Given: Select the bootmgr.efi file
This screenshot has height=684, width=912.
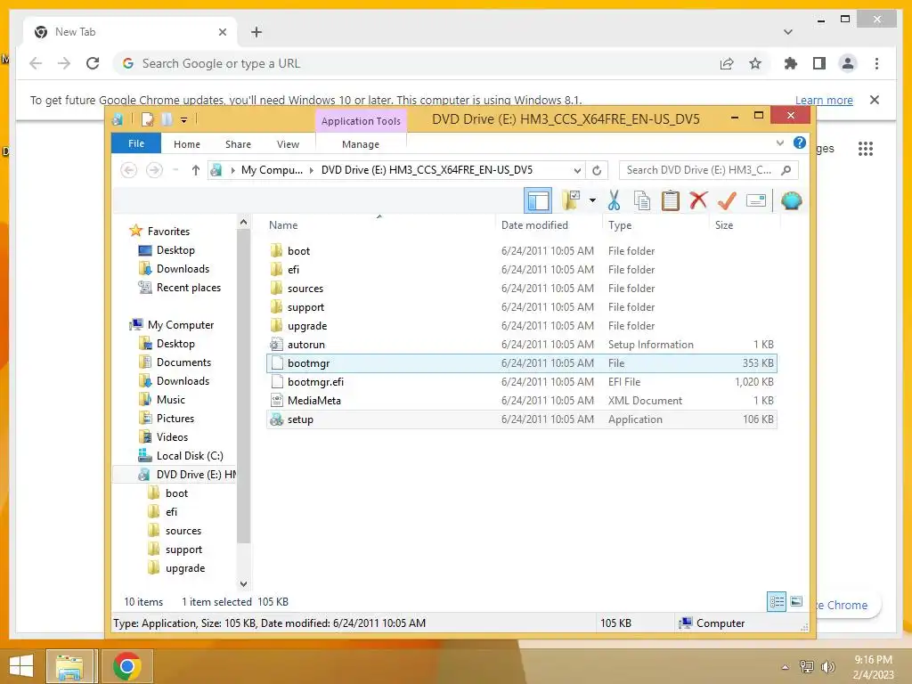Looking at the screenshot, I should pyautogui.click(x=522, y=381).
